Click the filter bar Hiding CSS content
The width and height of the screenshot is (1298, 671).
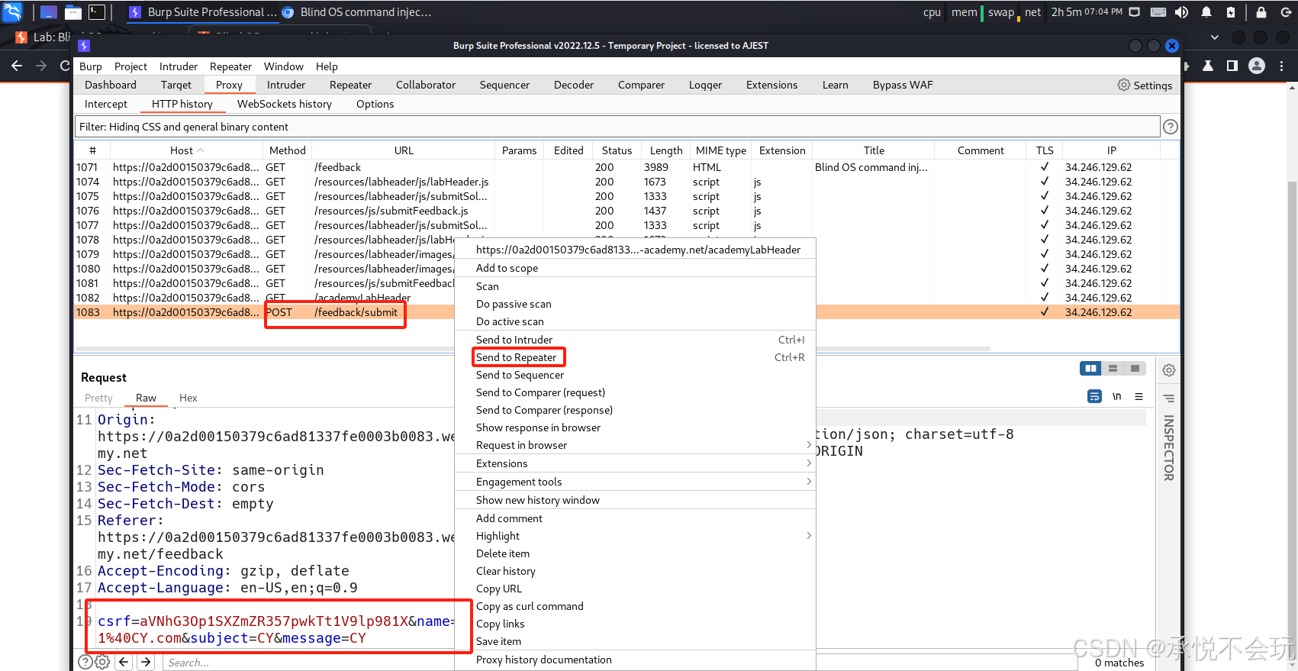[617, 127]
